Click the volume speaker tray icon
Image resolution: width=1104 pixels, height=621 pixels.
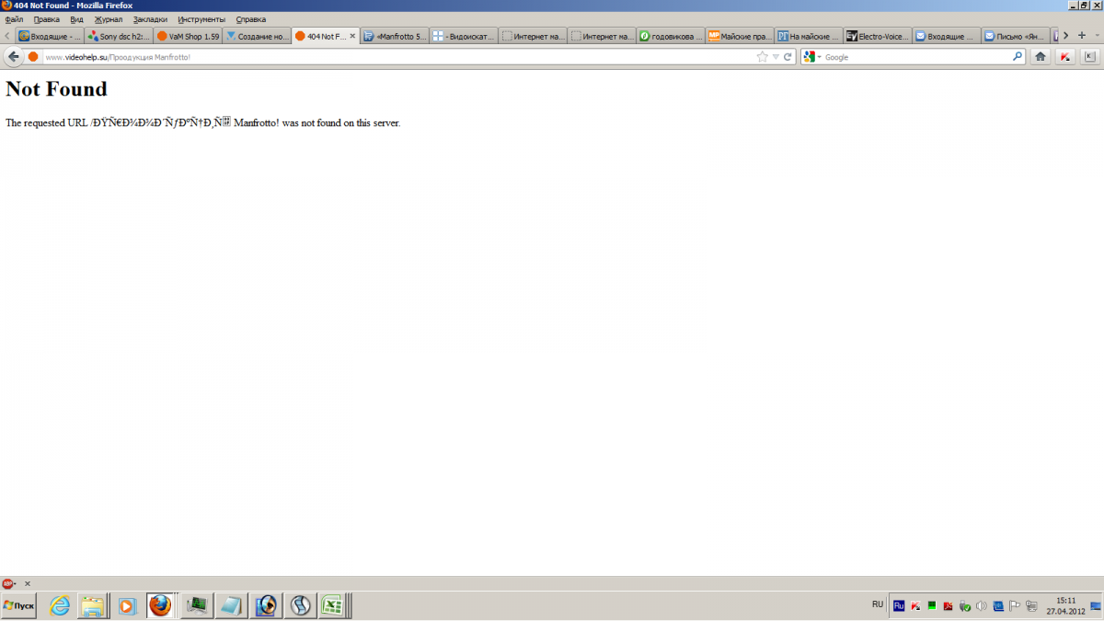(x=981, y=605)
